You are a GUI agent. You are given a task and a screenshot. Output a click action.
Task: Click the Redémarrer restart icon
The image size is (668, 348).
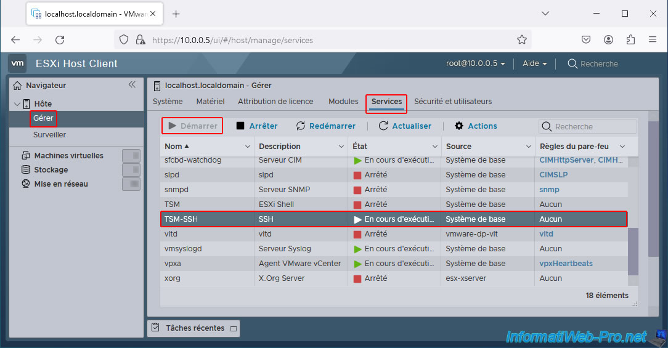click(301, 126)
